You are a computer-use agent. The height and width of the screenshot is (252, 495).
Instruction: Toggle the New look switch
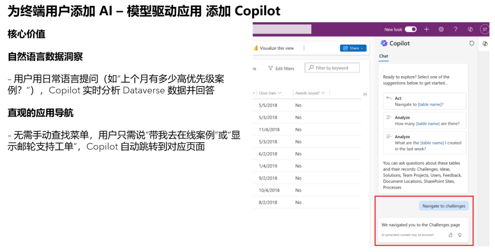(411, 29)
